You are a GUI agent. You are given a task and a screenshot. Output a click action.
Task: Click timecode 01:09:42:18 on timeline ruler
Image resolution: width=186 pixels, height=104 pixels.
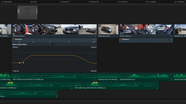[x=94, y=2]
